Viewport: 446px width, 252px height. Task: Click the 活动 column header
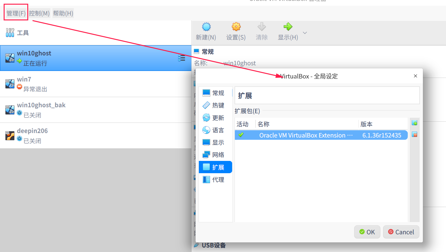(x=242, y=124)
